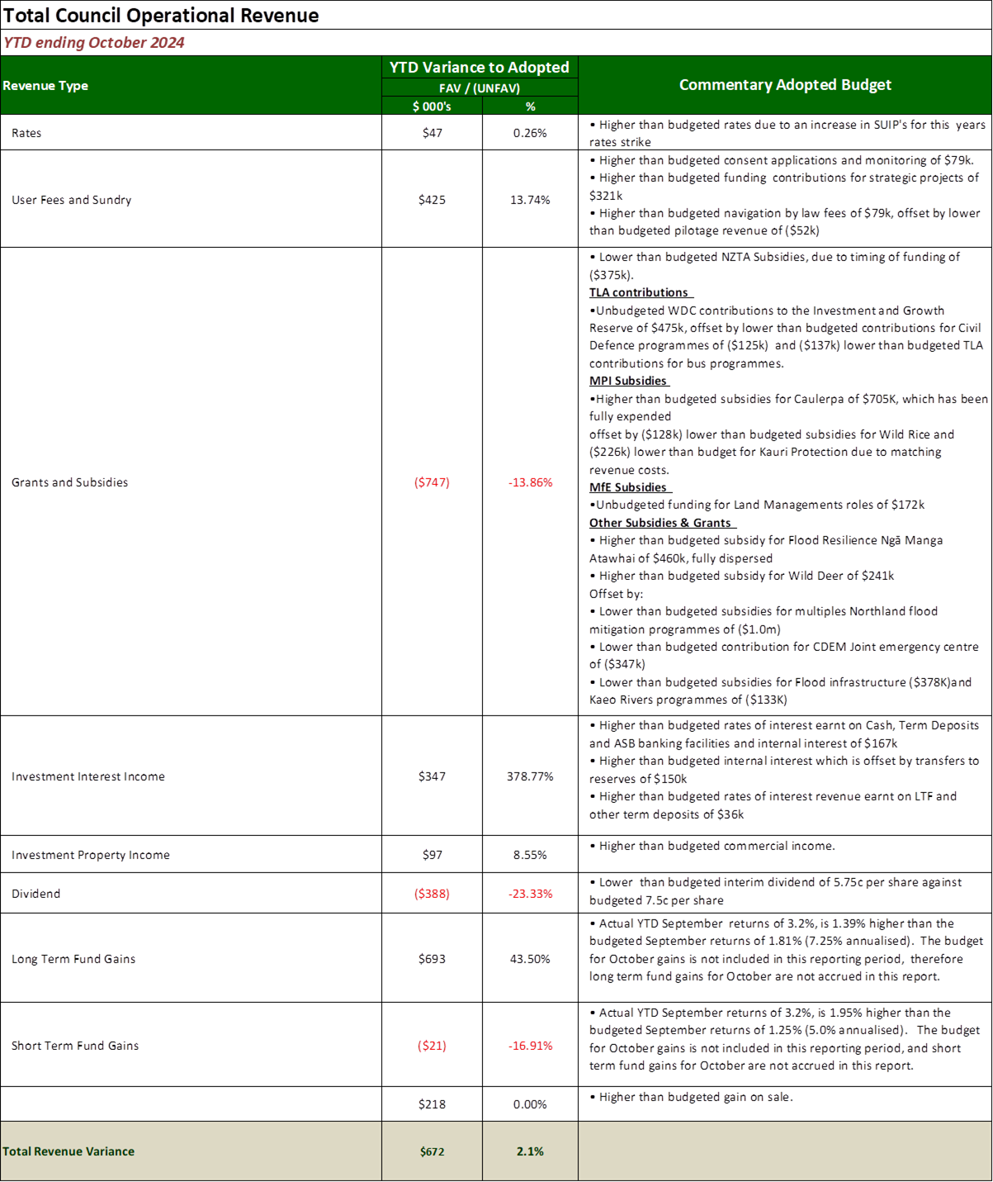Click the Total Revenue Variance row label

tap(69, 1151)
